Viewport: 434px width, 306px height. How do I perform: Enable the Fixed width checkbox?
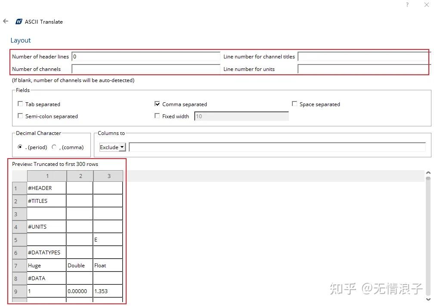click(x=158, y=116)
